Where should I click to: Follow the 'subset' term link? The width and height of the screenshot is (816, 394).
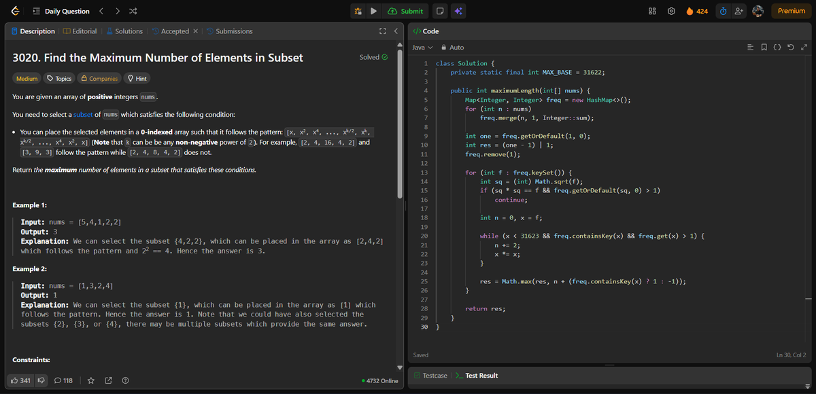pyautogui.click(x=83, y=114)
